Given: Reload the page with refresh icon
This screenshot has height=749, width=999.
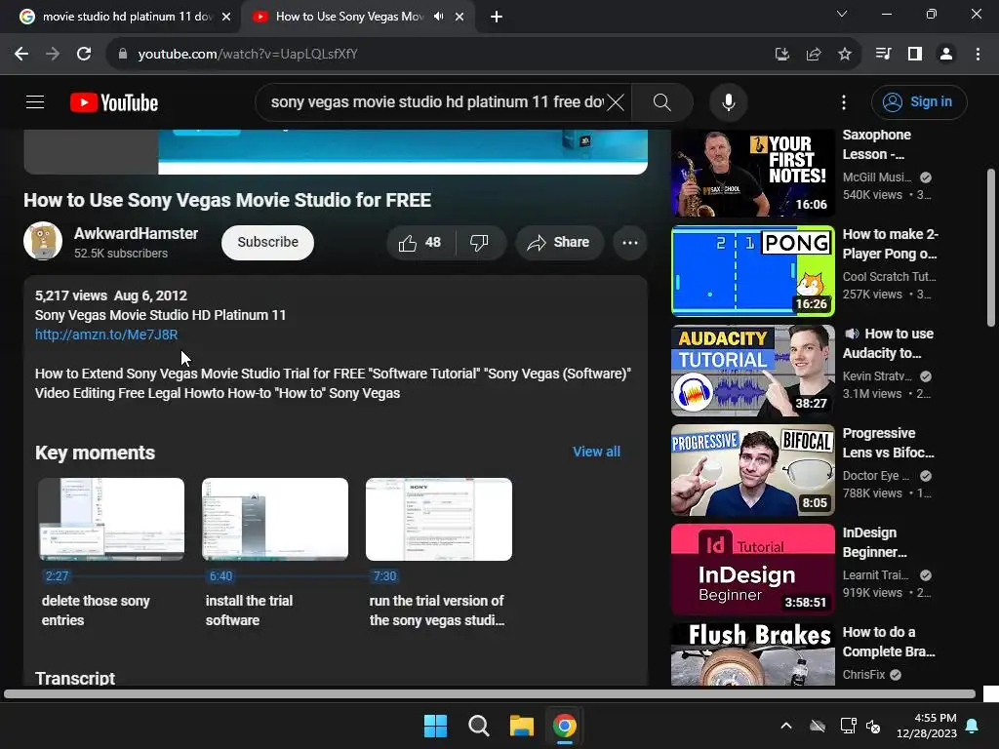Looking at the screenshot, I should pos(84,54).
